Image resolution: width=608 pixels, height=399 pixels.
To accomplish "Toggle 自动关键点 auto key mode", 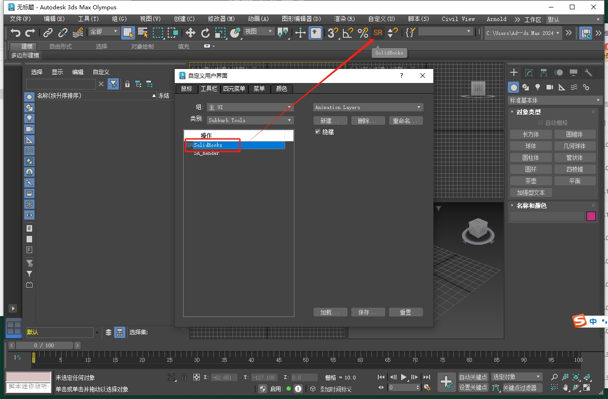I will (x=473, y=377).
